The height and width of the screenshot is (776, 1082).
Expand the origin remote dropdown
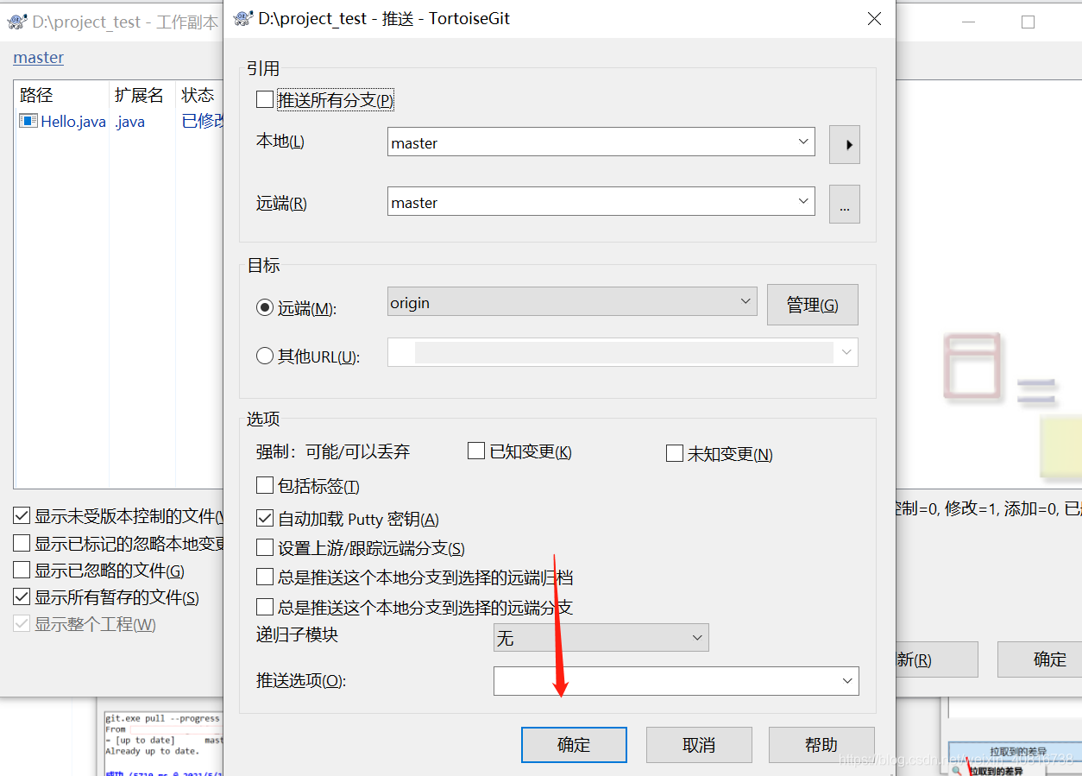point(746,301)
